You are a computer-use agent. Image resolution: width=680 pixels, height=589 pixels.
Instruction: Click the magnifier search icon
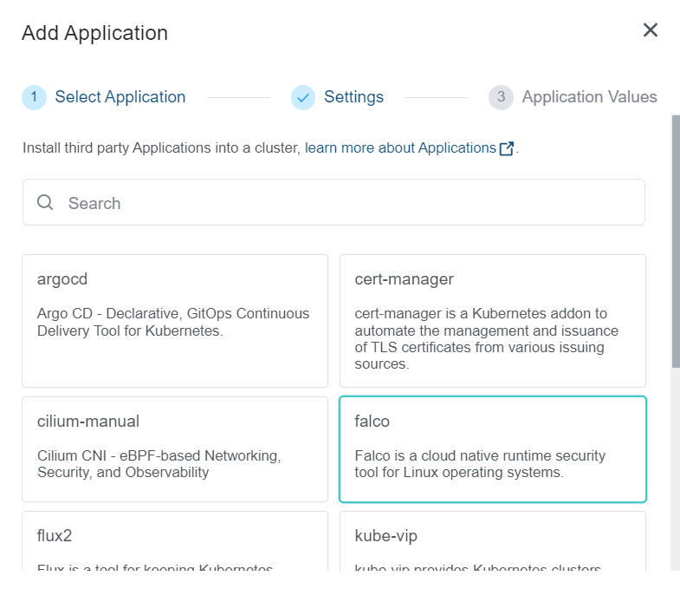[45, 202]
